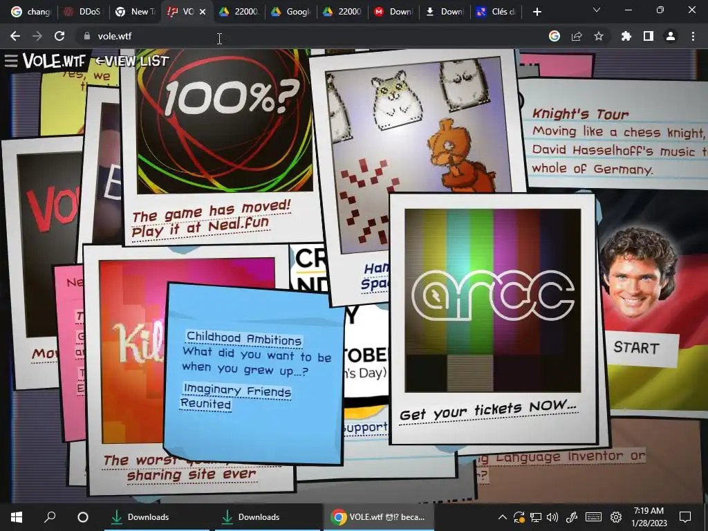Go forward in browser history
708x531 pixels.
pos(37,36)
